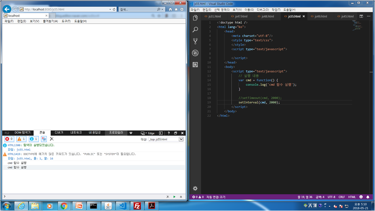
Task: Open the Debug view in VS Code
Action: tap(195, 53)
